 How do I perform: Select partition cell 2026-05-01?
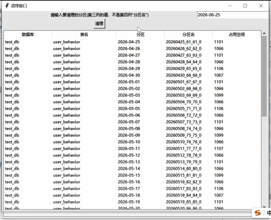pyautogui.click(x=129, y=82)
